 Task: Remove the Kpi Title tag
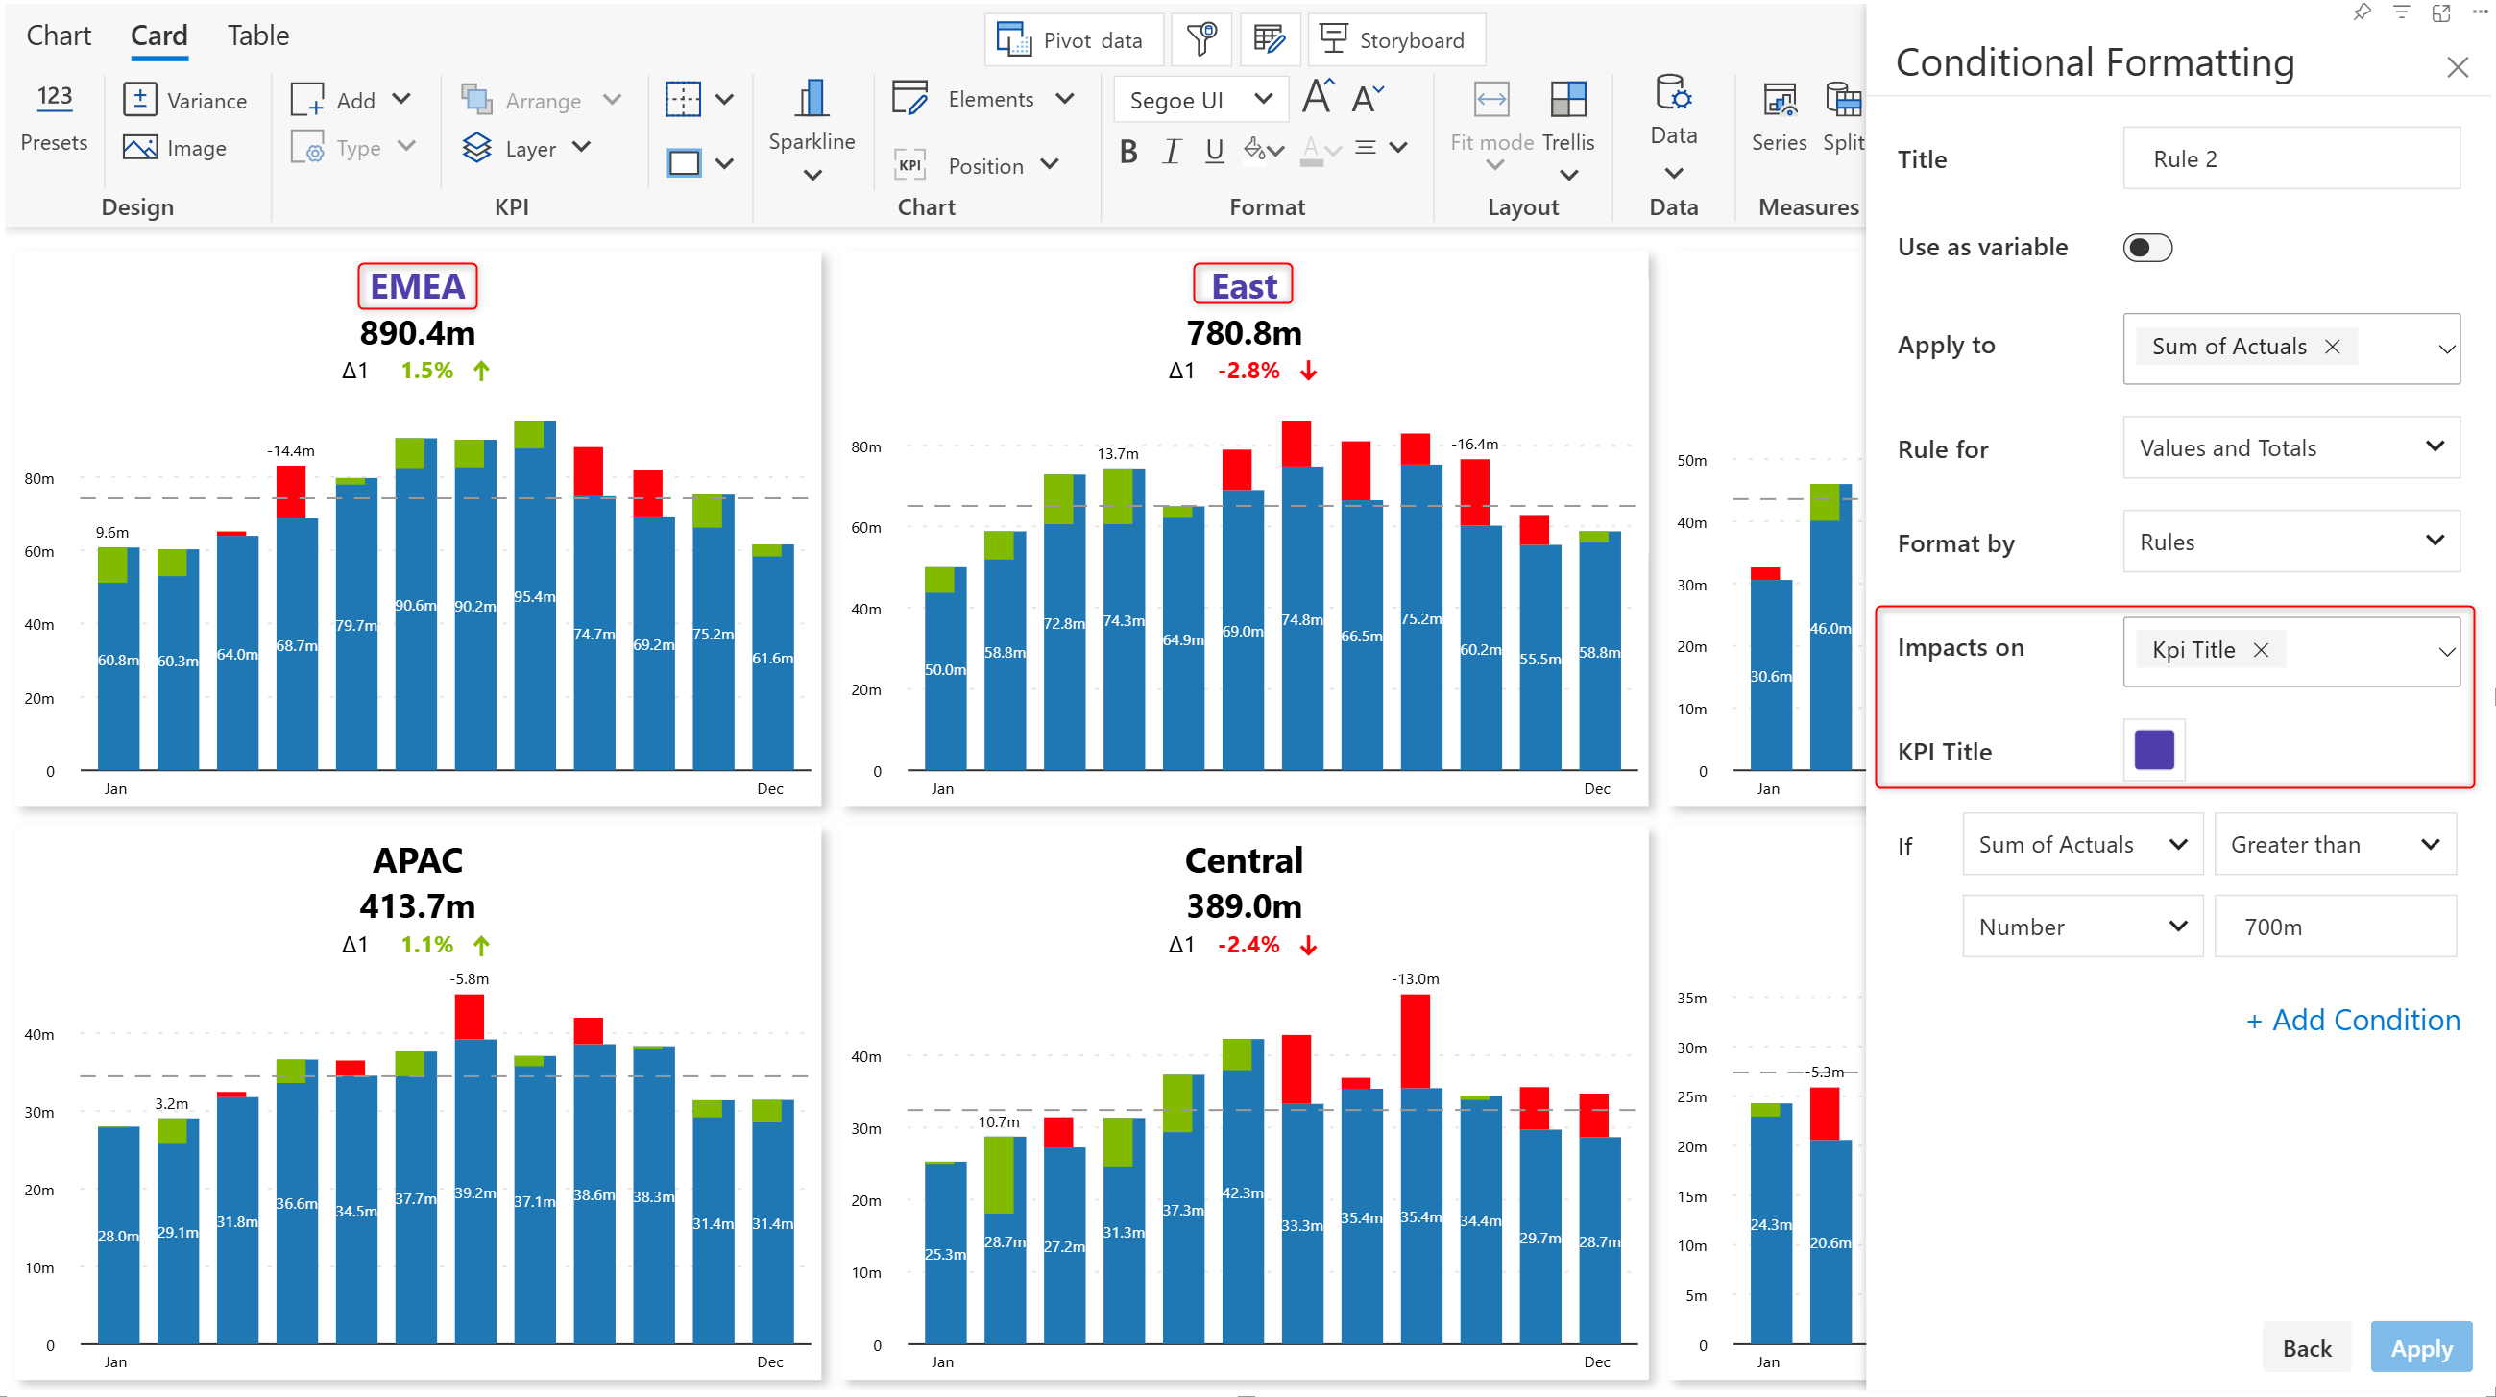click(2260, 650)
